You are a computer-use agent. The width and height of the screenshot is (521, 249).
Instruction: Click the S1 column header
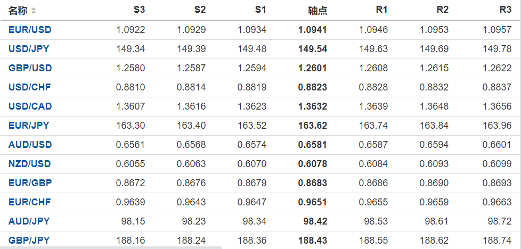tap(260, 10)
